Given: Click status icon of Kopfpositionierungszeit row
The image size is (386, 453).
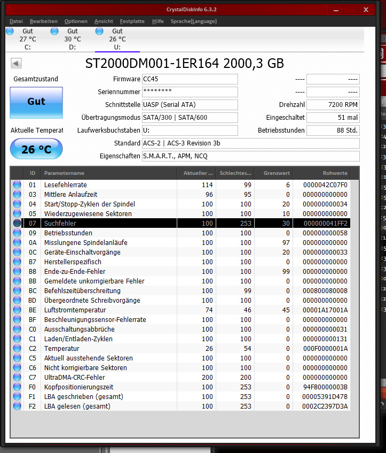Looking at the screenshot, I should point(17,387).
